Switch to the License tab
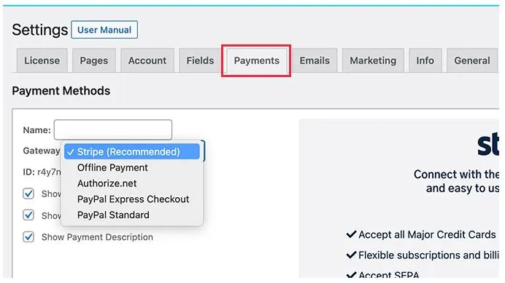Image resolution: width=505 pixels, height=283 pixels. point(42,60)
